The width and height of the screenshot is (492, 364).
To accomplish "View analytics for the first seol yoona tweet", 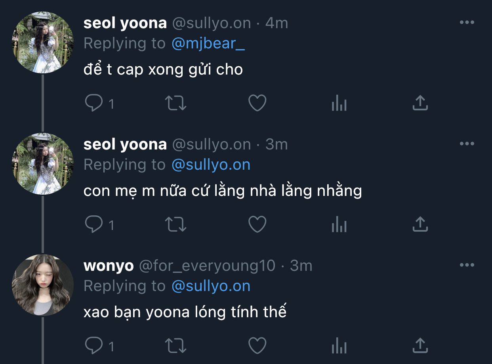I will [x=339, y=103].
